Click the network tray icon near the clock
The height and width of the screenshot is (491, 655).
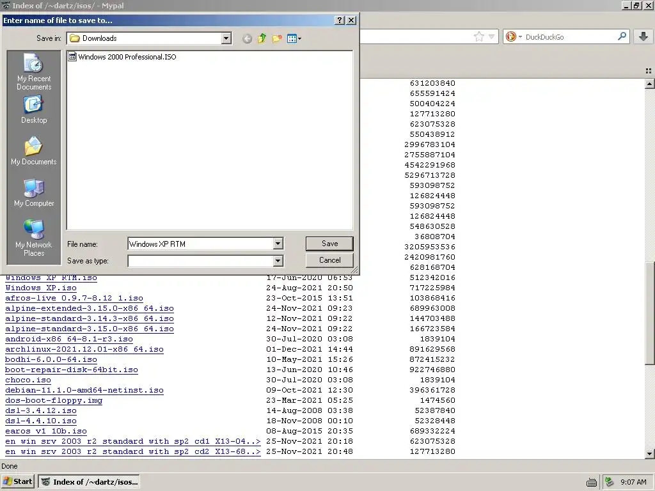point(609,482)
